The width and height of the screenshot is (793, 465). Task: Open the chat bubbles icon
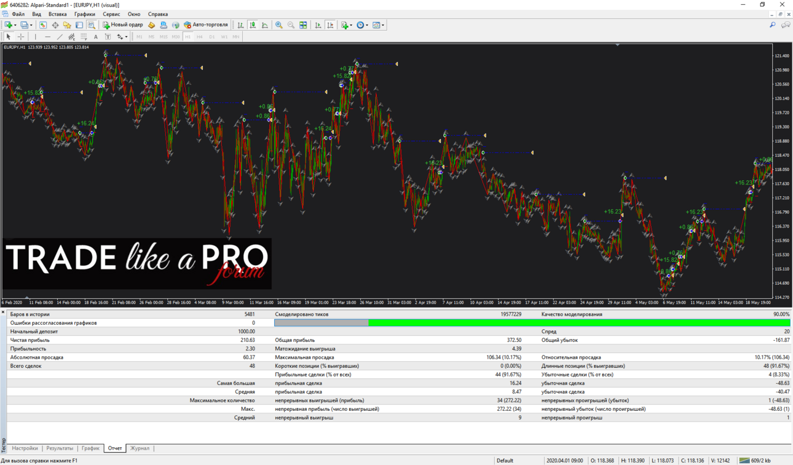coord(786,25)
